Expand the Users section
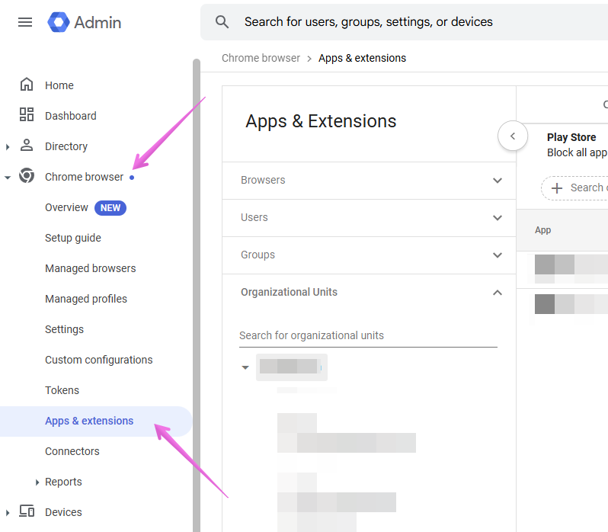 coord(498,218)
